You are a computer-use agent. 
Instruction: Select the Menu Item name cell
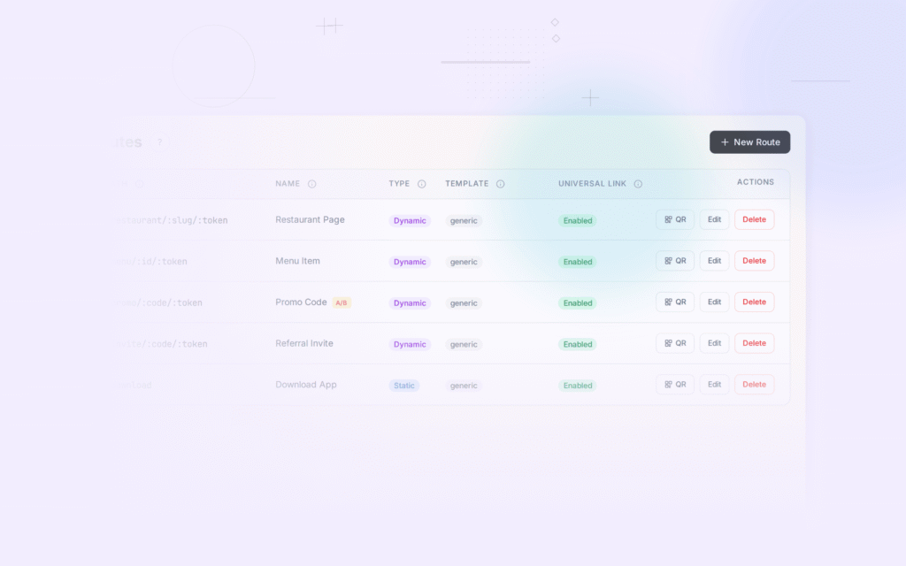pos(297,261)
